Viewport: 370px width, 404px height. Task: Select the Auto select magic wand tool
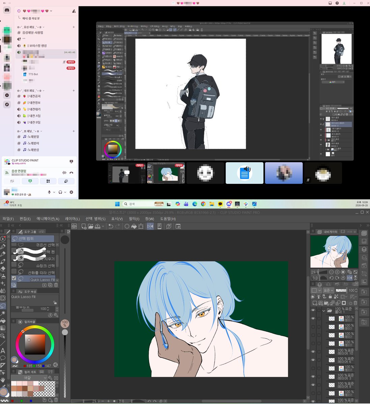[x=3, y=313]
